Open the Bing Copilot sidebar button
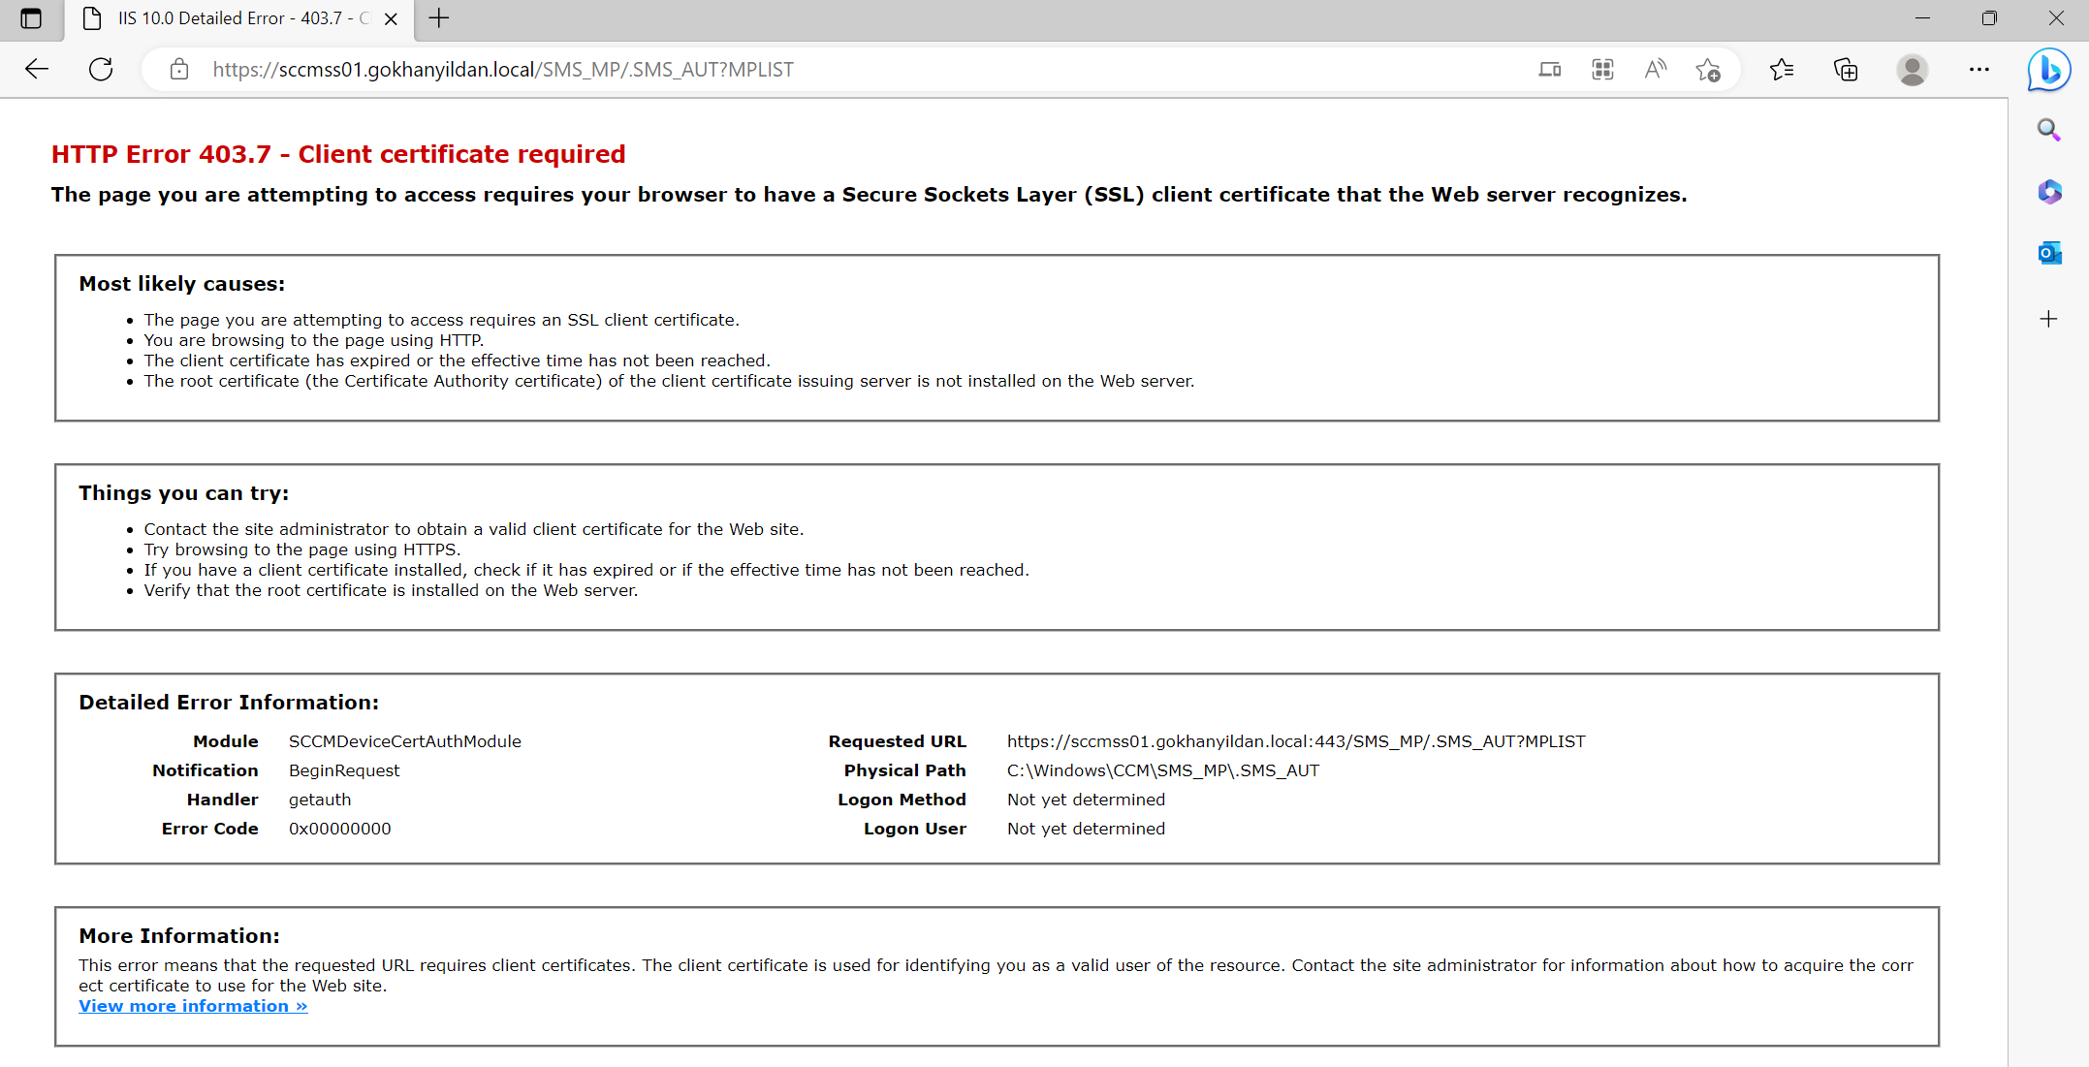The width and height of the screenshot is (2089, 1067). [x=2049, y=70]
